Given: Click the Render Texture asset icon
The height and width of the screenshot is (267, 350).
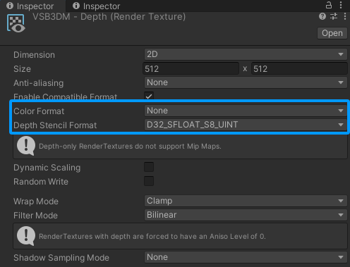Looking at the screenshot, I should [16, 23].
